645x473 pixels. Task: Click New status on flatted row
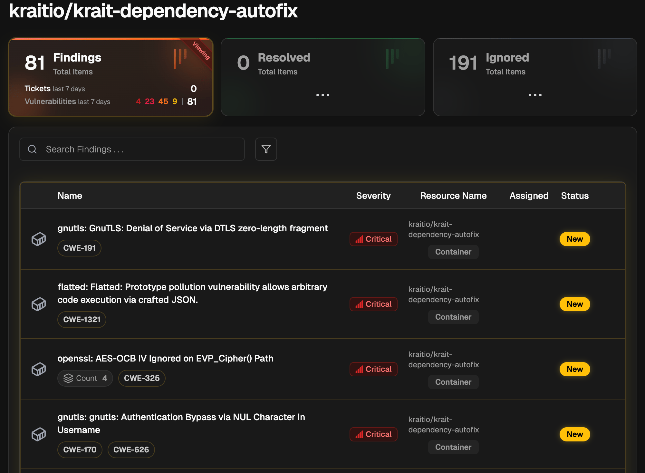(x=575, y=304)
